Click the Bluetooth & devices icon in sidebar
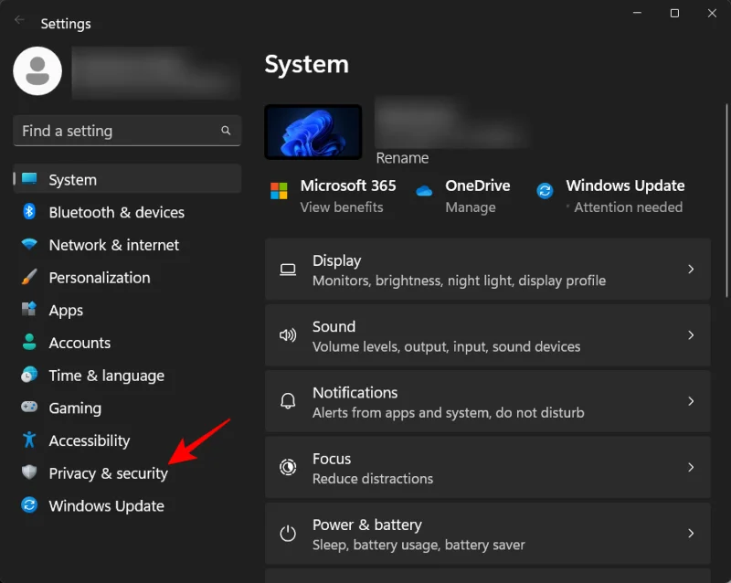The width and height of the screenshot is (731, 583). (x=28, y=212)
